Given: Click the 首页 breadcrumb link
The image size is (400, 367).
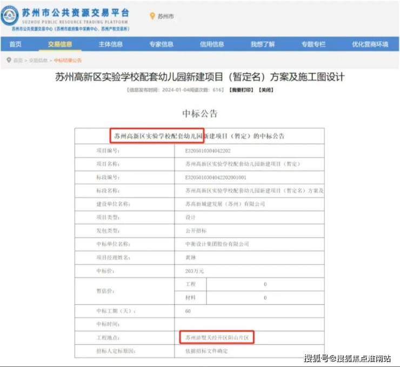Looking at the screenshot, I should point(18,60).
